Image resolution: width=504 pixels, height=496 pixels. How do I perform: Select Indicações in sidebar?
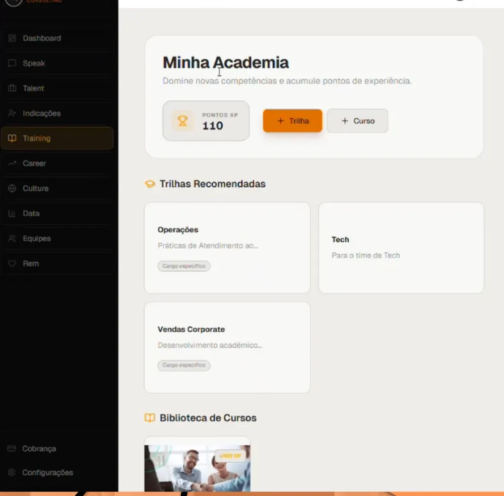pyautogui.click(x=57, y=113)
